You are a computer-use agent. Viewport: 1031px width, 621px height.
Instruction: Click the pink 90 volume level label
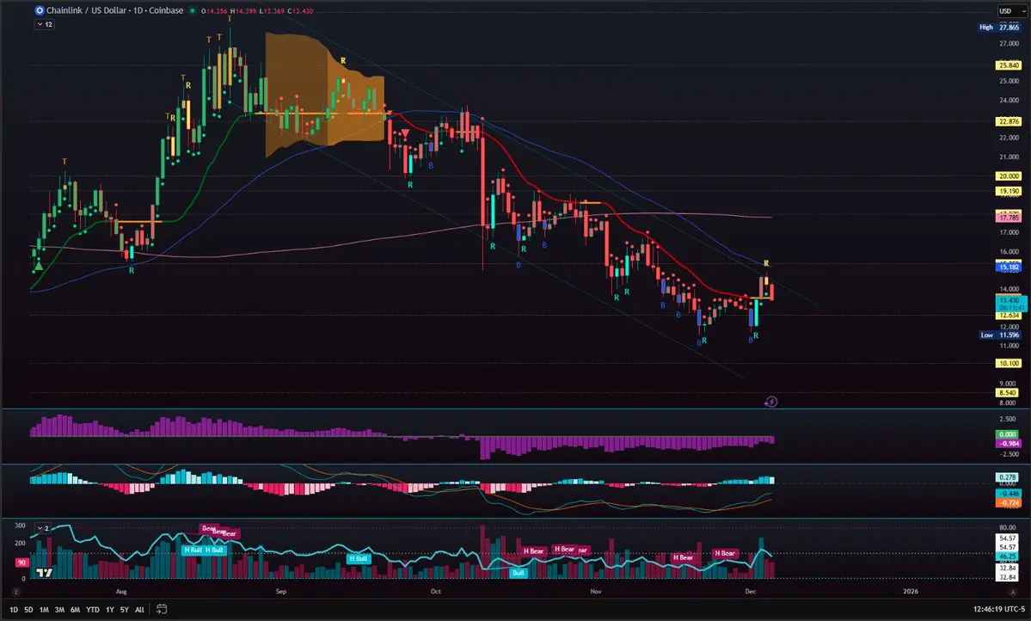tap(21, 563)
